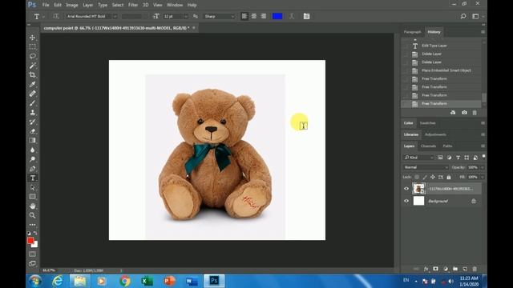Select the History Brush tool
The height and width of the screenshot is (288, 513).
click(32, 122)
